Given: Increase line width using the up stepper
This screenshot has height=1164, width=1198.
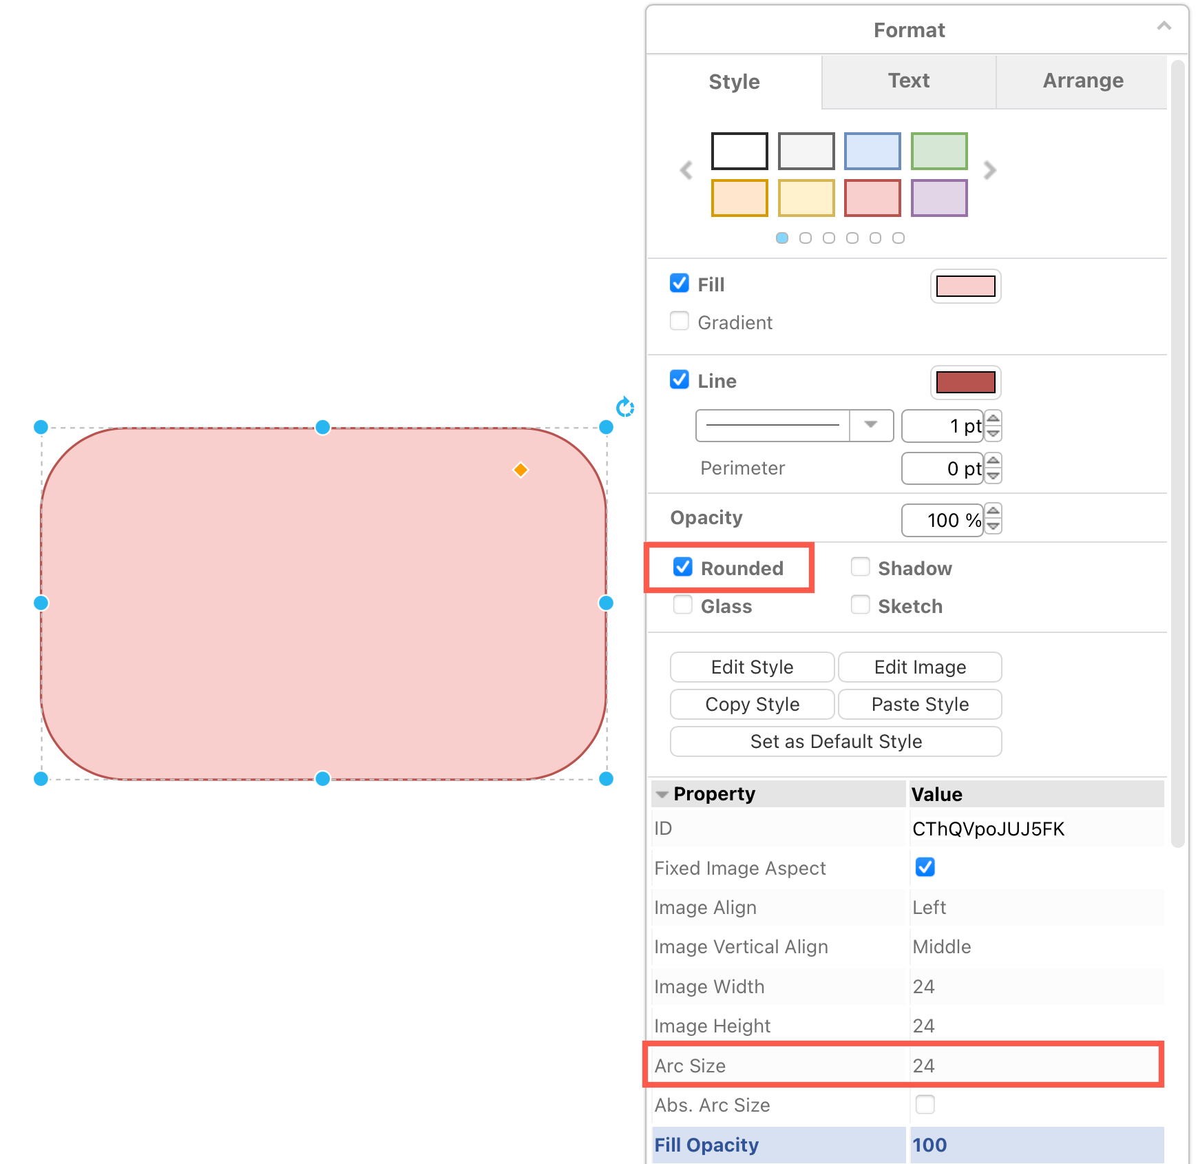Looking at the screenshot, I should [x=992, y=419].
